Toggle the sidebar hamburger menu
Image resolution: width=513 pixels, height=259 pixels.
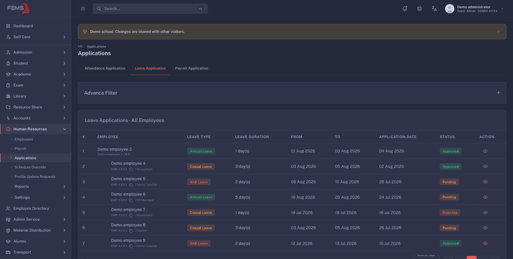click(83, 9)
